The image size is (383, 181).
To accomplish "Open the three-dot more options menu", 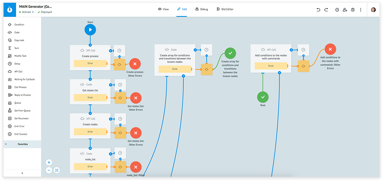I will click(x=361, y=9).
